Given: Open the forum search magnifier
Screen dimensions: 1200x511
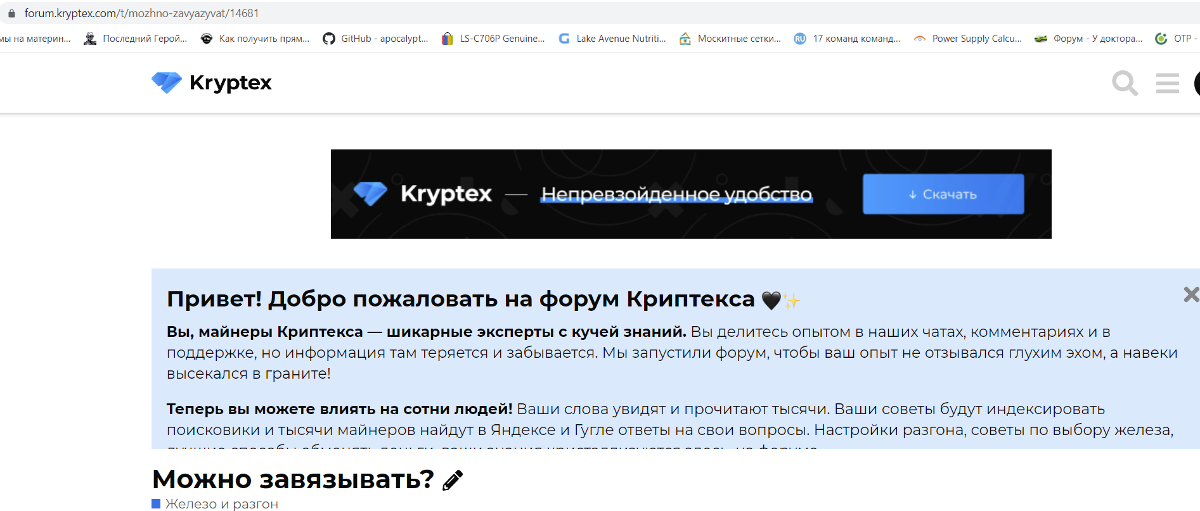Looking at the screenshot, I should click(x=1125, y=83).
